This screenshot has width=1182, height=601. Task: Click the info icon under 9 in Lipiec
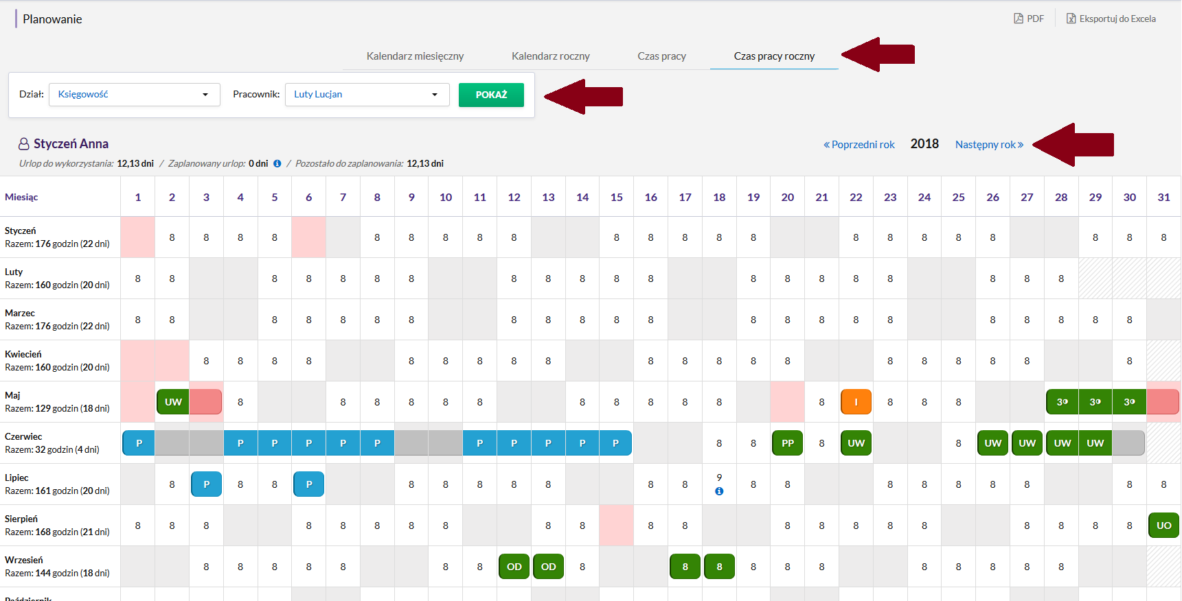click(x=719, y=491)
